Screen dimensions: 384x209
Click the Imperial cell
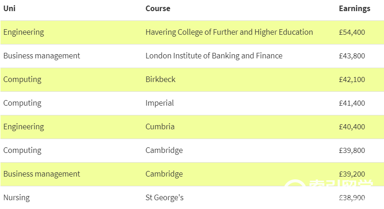point(159,103)
